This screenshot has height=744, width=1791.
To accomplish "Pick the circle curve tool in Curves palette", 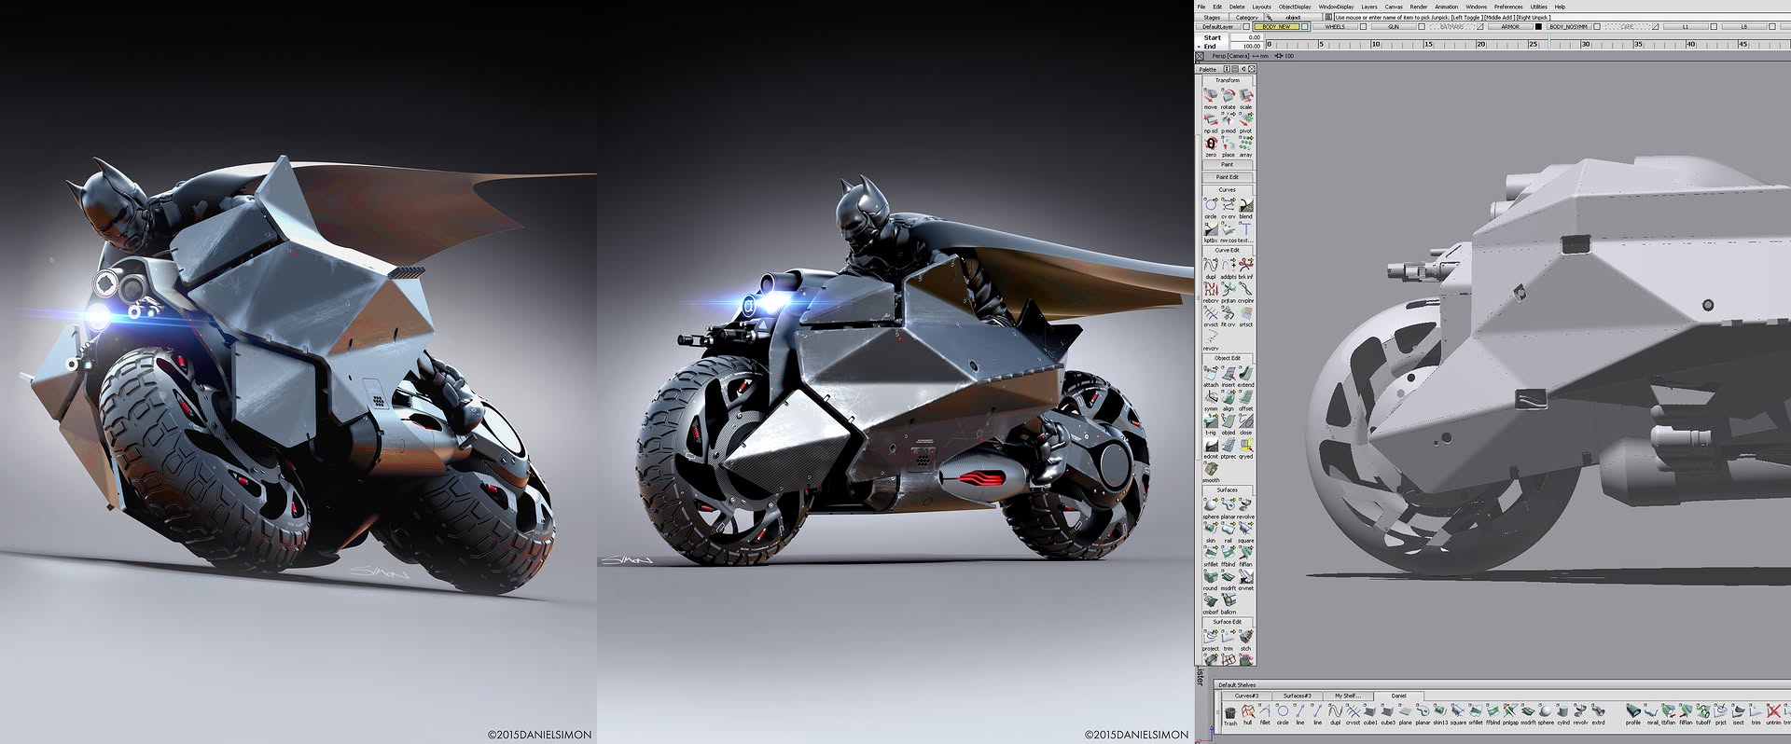I will point(1210,206).
